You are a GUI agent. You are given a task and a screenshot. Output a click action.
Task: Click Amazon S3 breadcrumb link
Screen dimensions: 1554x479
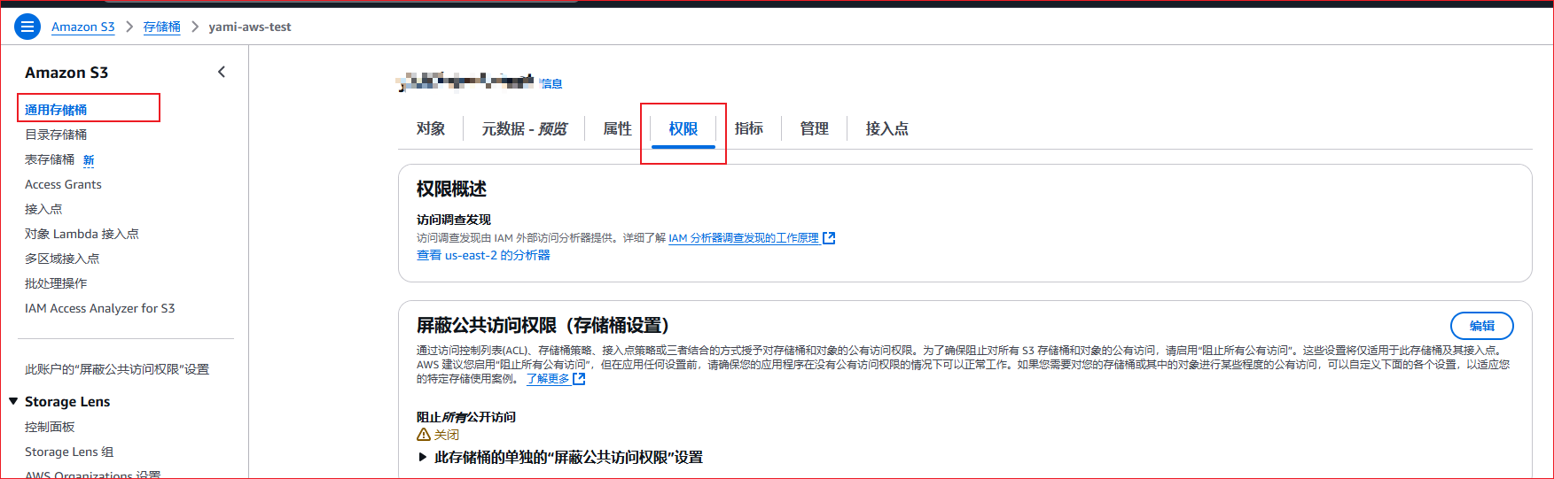coord(82,27)
